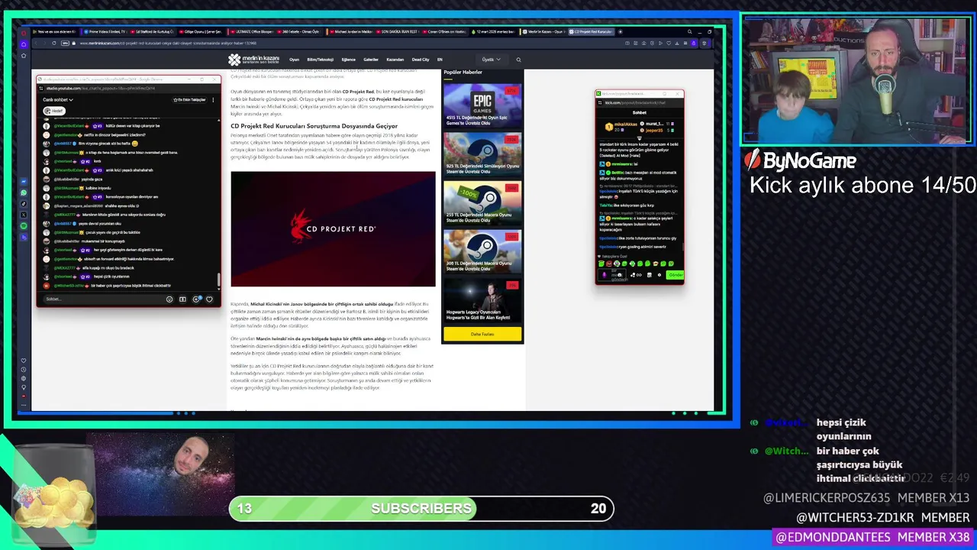This screenshot has width=977, height=550.
Task: Click the Sohbet header in the Kick window
Action: 640,112
